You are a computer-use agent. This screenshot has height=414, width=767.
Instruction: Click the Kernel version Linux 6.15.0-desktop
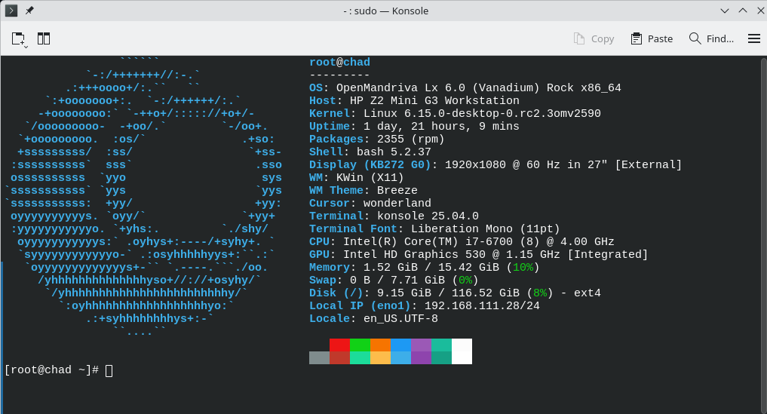point(482,114)
